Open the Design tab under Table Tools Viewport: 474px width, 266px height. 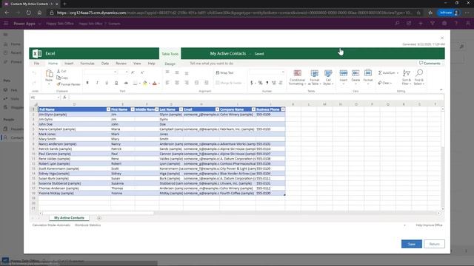click(170, 64)
